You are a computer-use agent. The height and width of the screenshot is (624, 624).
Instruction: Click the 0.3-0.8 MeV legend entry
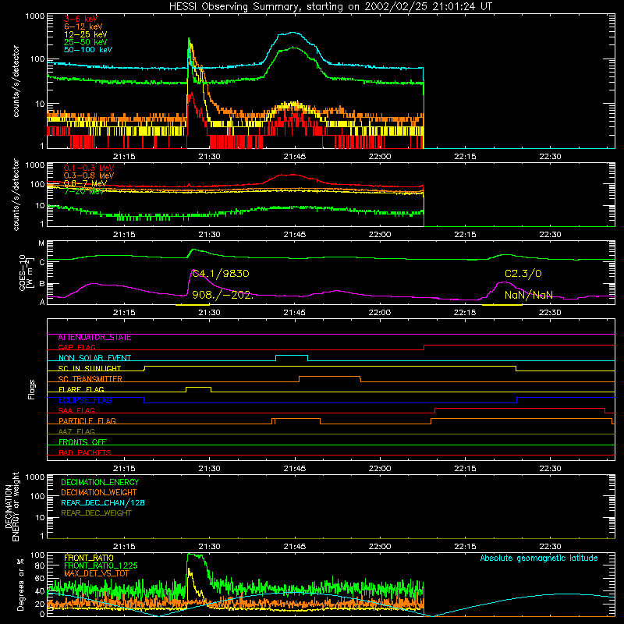coord(89,175)
